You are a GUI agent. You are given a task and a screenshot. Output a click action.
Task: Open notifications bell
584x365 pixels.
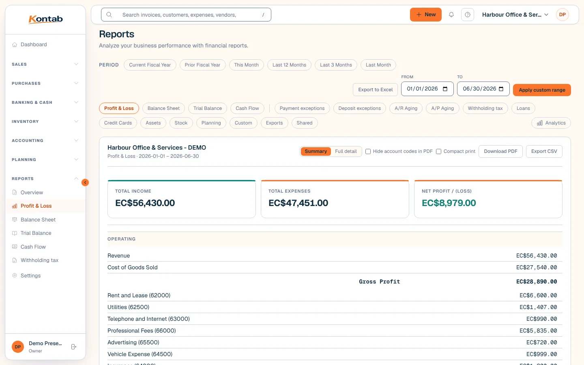tap(451, 15)
